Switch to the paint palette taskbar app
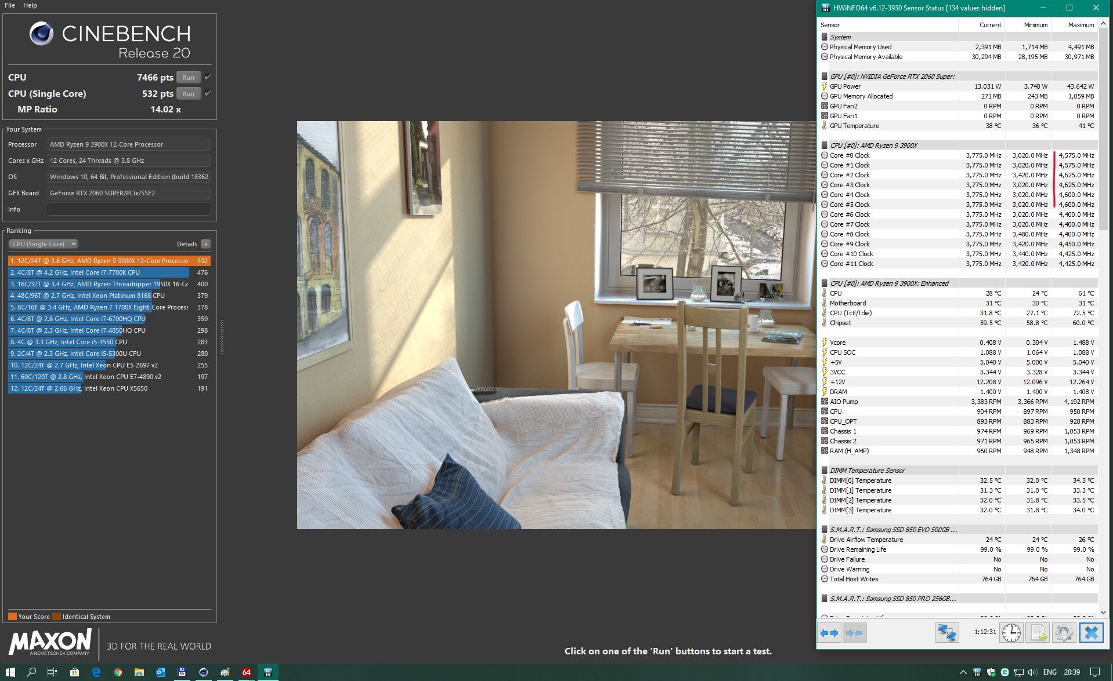This screenshot has width=1113, height=681. [x=225, y=672]
